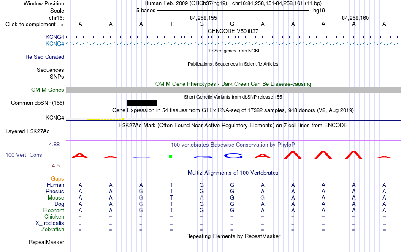Click the light blue KCNG4 GENCODE label
401x252 pixels.
point(55,44)
